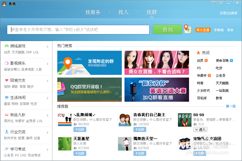The width and height of the screenshot is (242, 161).
Task: Click the pink star icon for 粉丝八卦
Action: tap(7, 115)
